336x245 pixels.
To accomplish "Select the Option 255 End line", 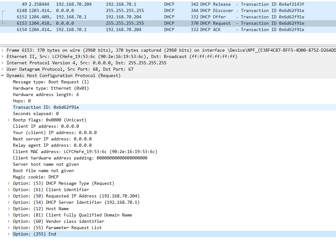I will coord(34,234).
